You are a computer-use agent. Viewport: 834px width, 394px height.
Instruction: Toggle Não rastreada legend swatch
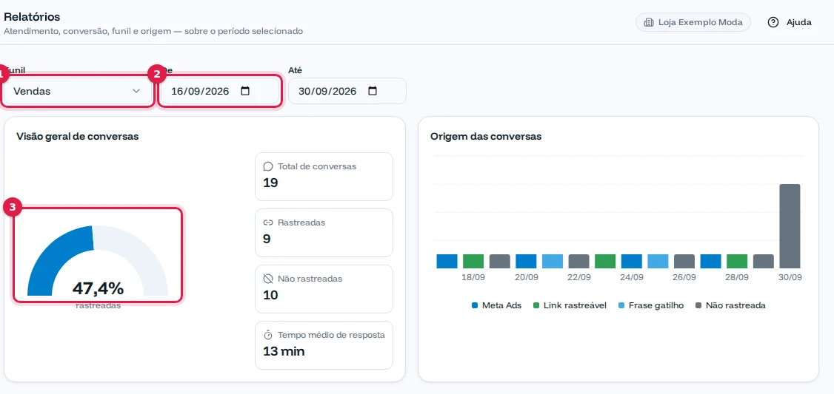(698, 306)
